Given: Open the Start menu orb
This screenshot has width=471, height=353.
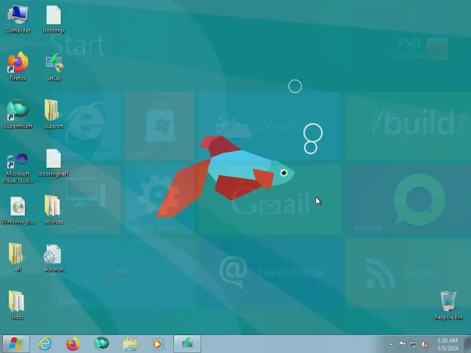Looking at the screenshot, I should pos(16,344).
